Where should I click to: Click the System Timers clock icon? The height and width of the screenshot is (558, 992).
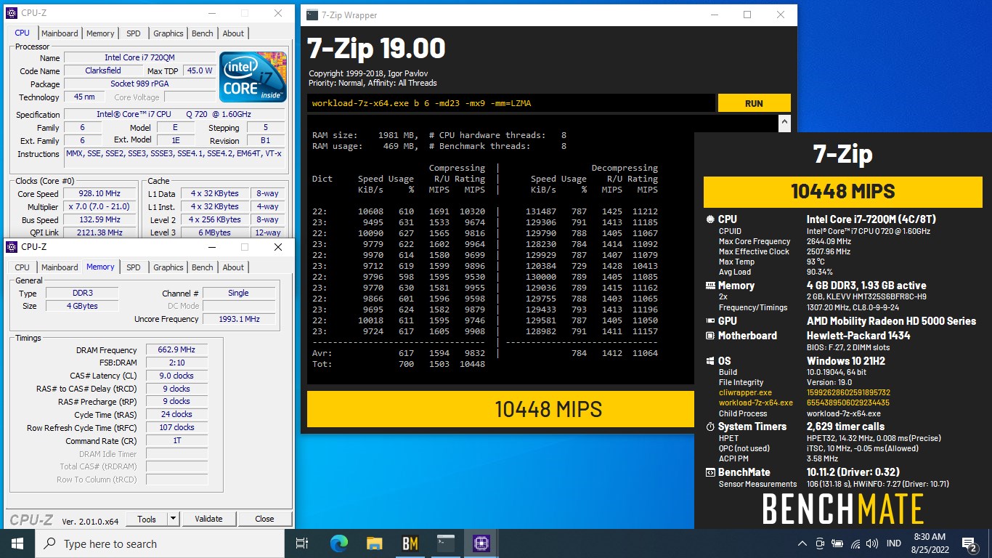(x=710, y=427)
